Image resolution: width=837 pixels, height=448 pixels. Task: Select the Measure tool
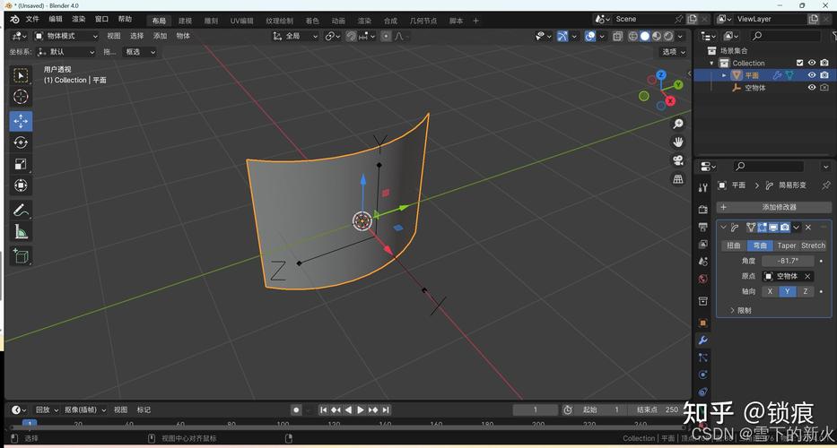(21, 231)
